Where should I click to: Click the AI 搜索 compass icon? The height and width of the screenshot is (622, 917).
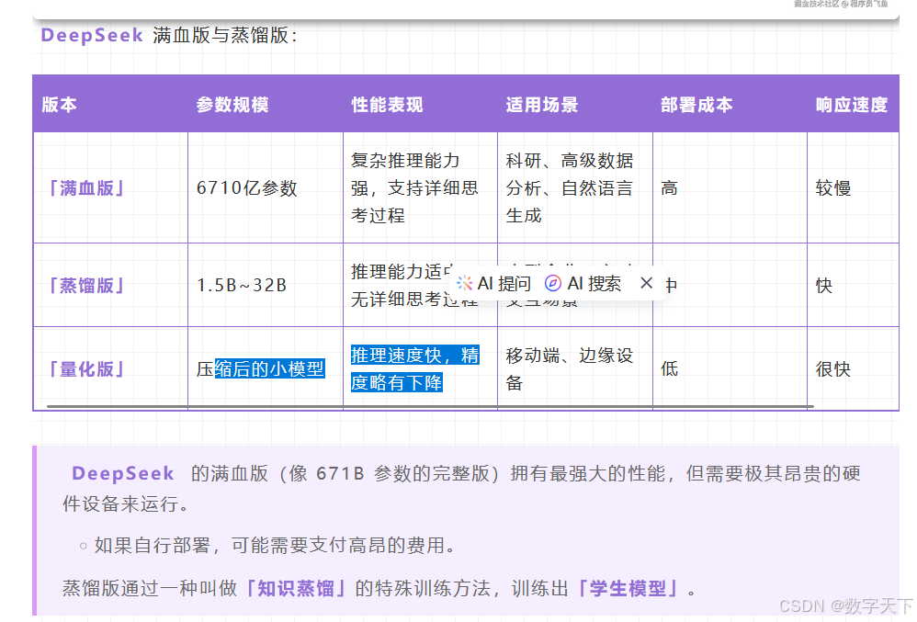[x=552, y=284]
